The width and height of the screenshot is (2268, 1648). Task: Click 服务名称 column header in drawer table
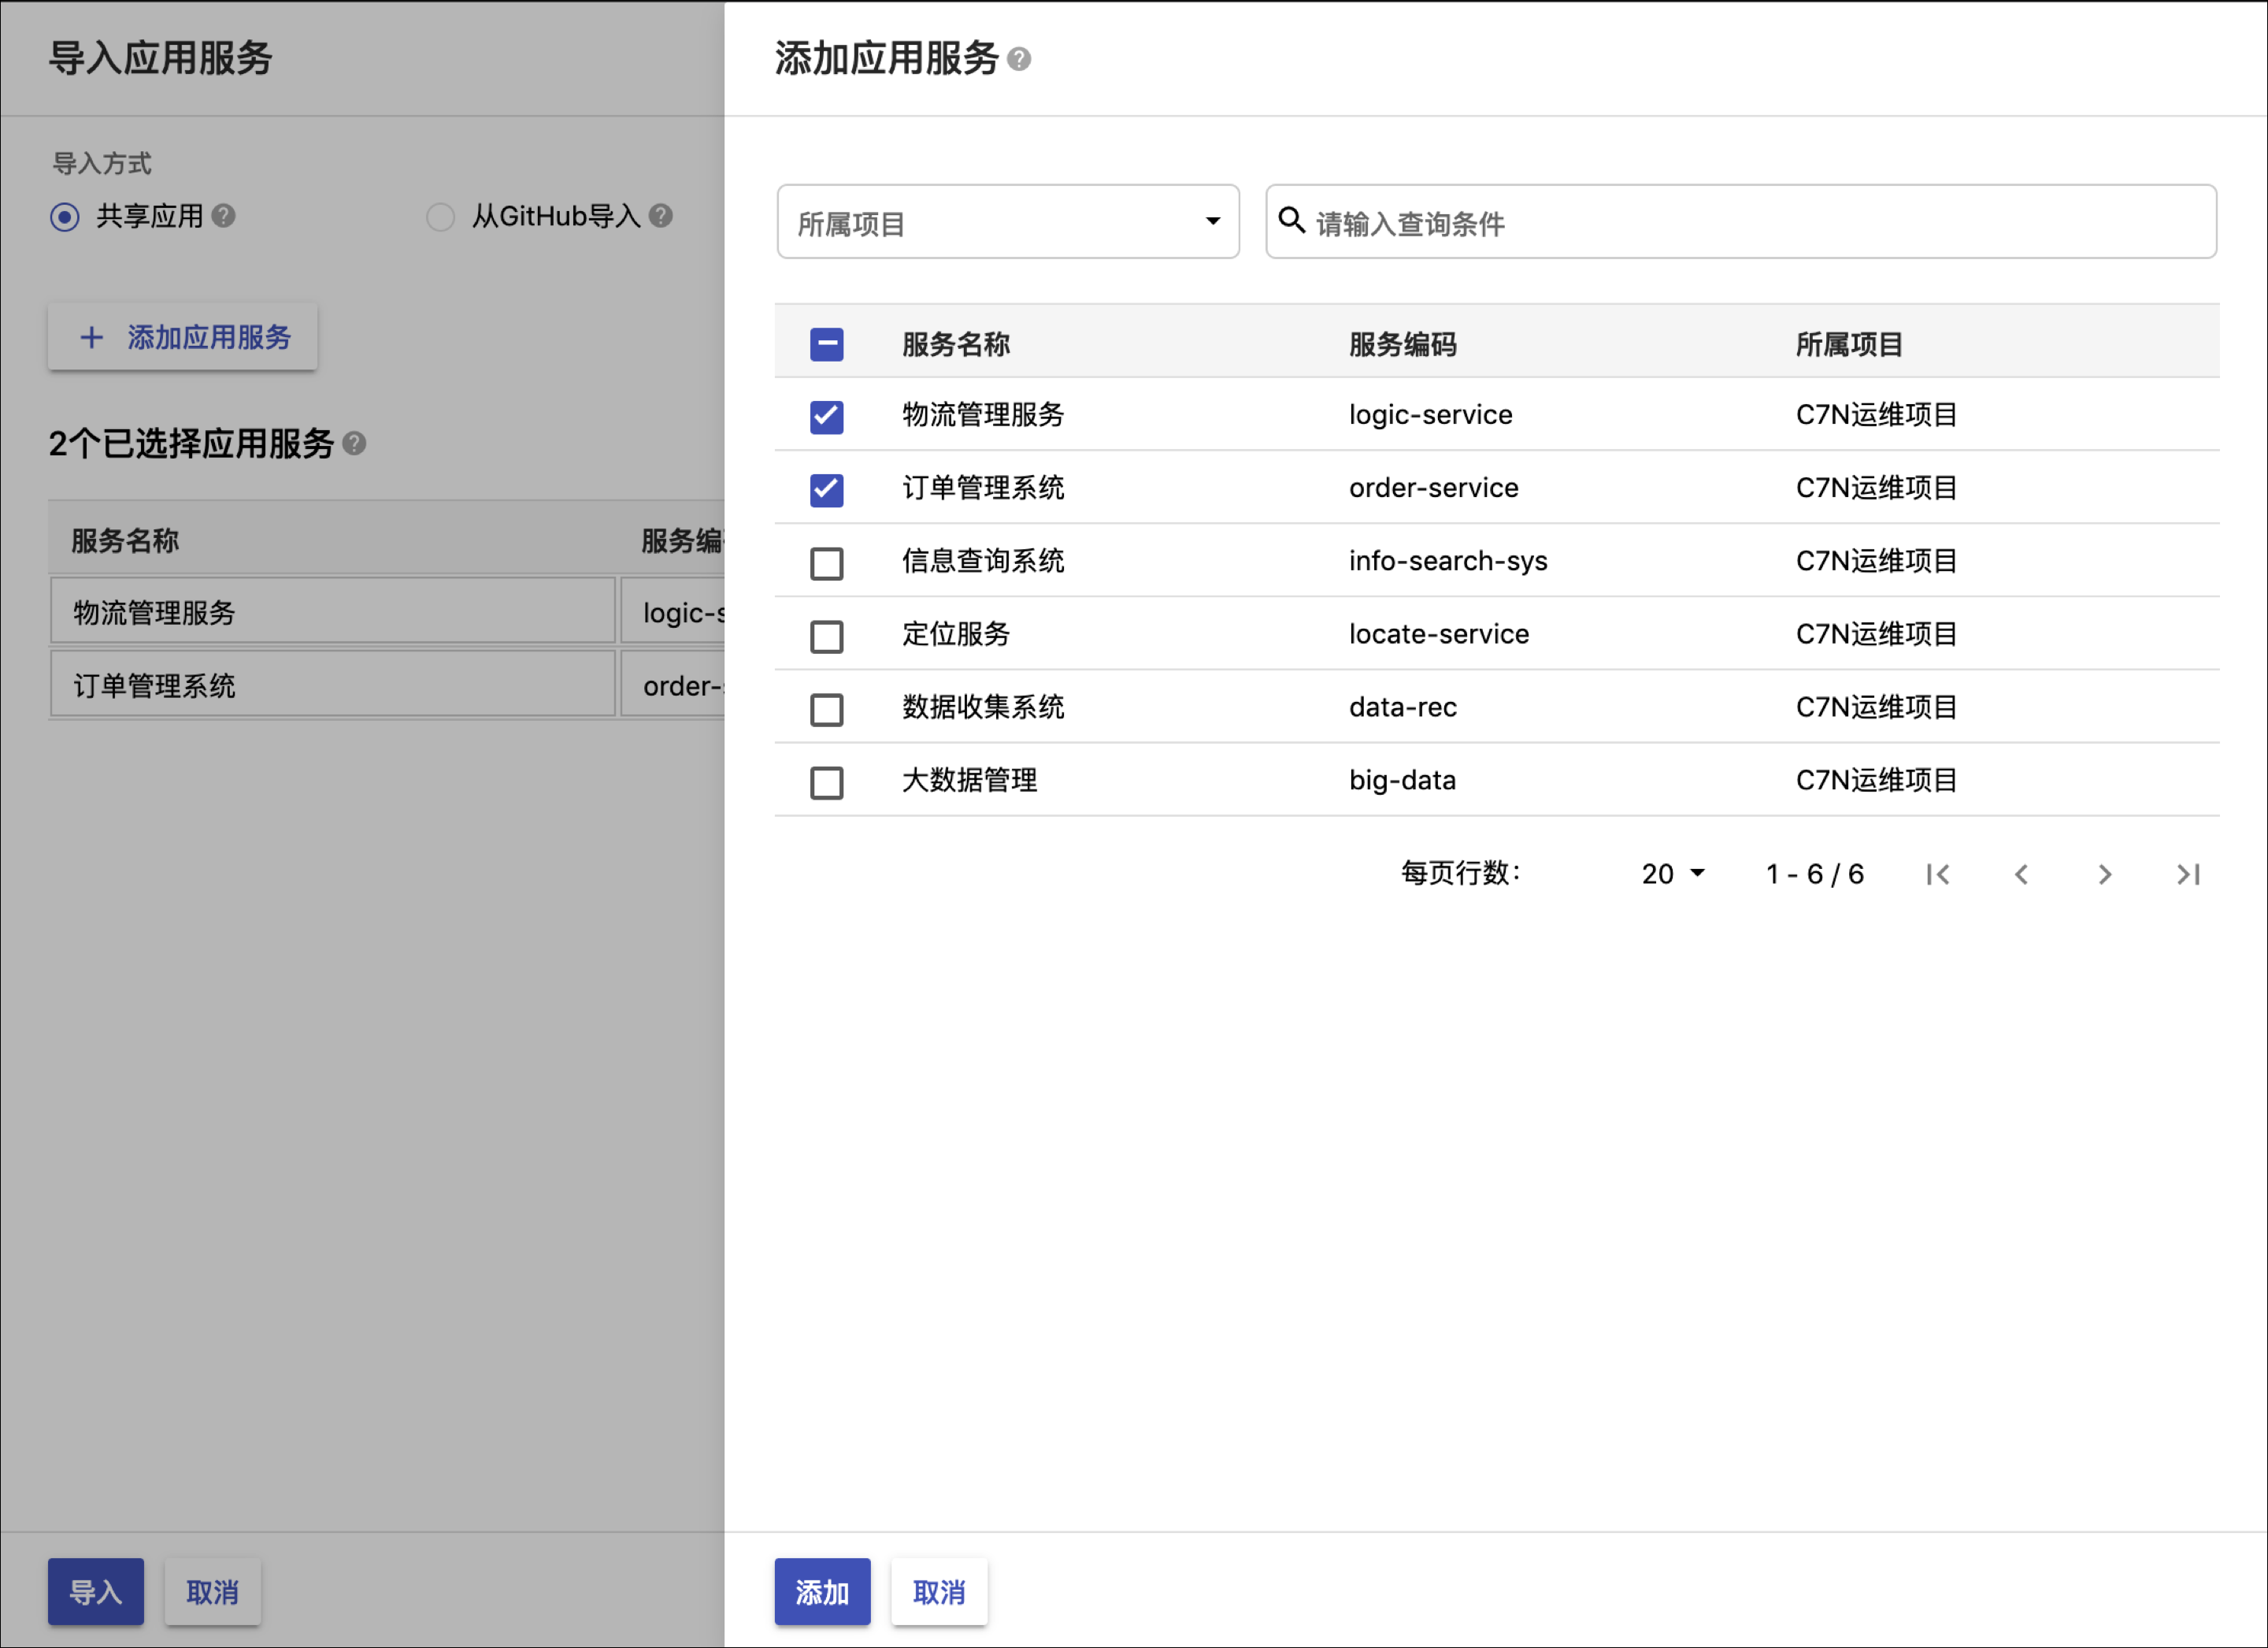(x=956, y=344)
